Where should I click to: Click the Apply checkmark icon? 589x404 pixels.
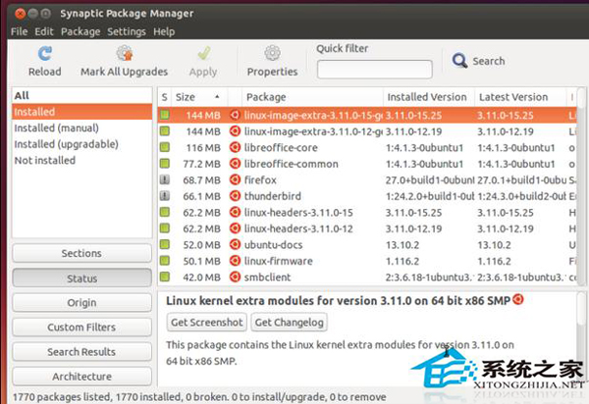[x=203, y=54]
